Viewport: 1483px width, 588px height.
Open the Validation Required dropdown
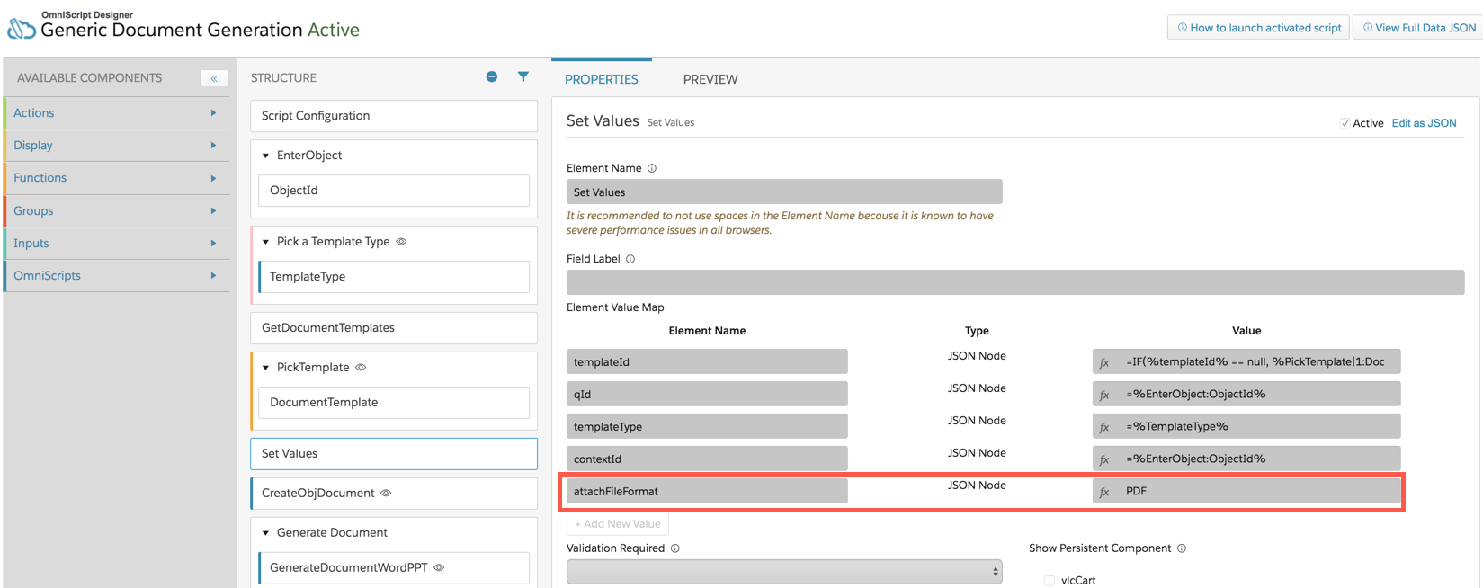point(784,572)
